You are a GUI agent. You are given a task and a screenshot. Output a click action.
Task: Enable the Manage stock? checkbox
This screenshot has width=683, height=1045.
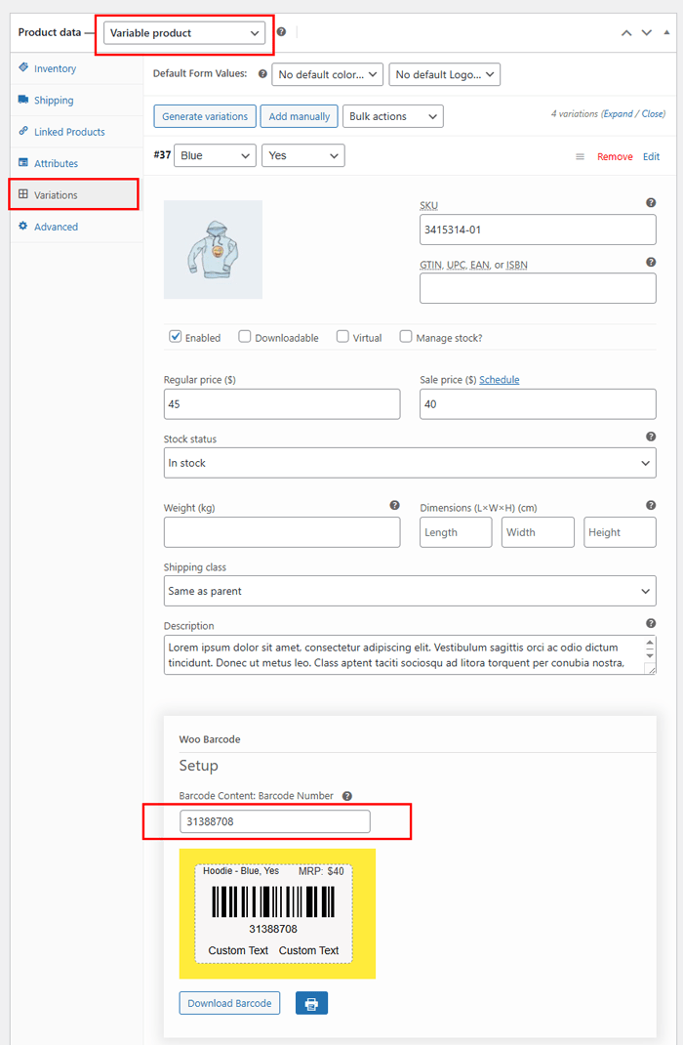click(406, 337)
